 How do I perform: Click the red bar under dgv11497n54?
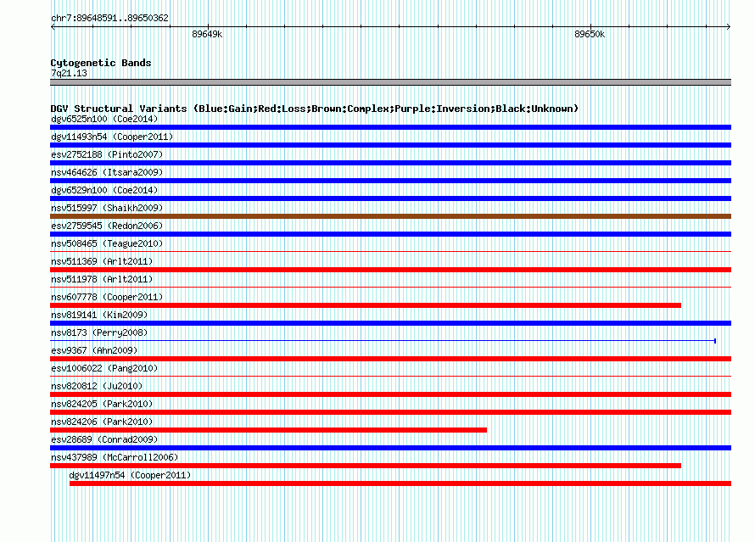(x=400, y=483)
